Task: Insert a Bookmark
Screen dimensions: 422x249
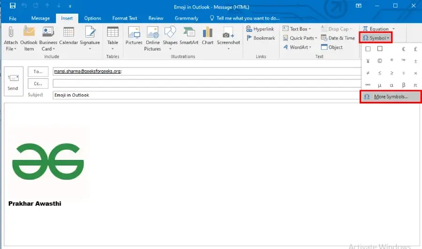Action: pos(261,38)
